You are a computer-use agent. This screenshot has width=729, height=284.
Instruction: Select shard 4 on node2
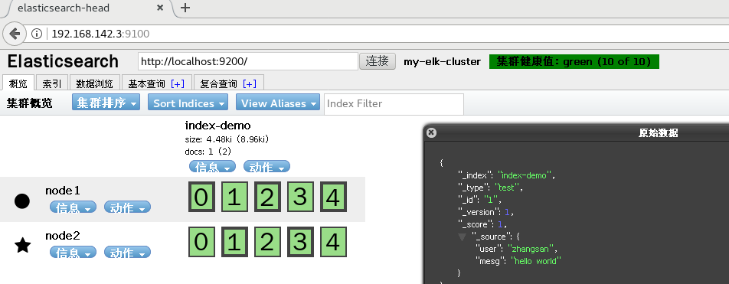(333, 242)
